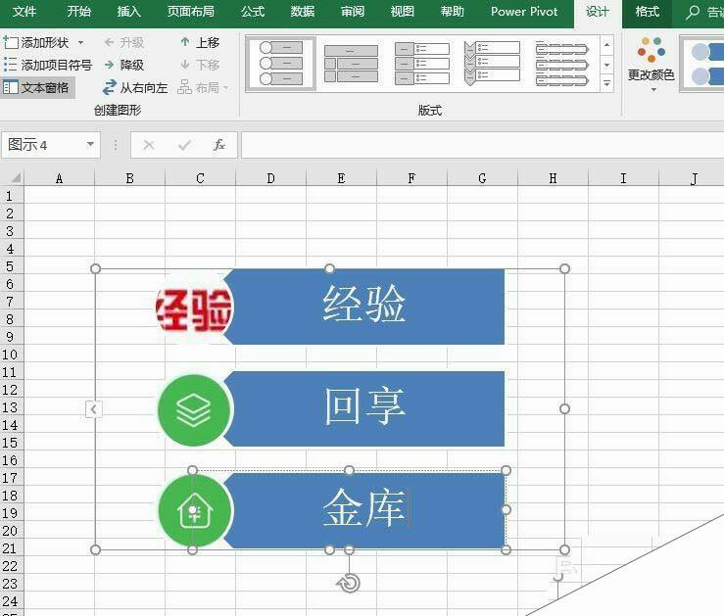Screen dimensions: 724x616
Task: Click 上移 move up button
Action: tap(200, 43)
